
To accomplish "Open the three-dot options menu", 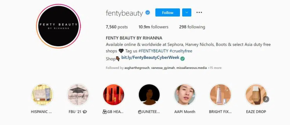I will coord(199,12).
